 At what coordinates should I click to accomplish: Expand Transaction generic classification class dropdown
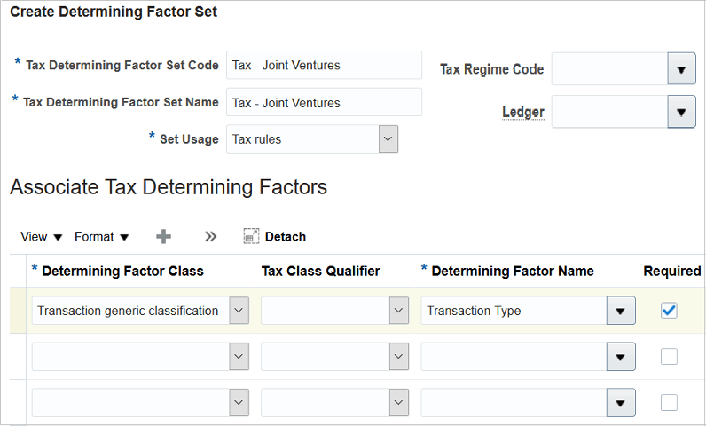[239, 311]
